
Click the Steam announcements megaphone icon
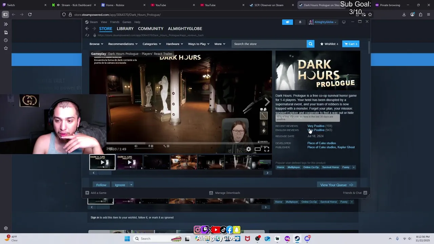click(287, 22)
